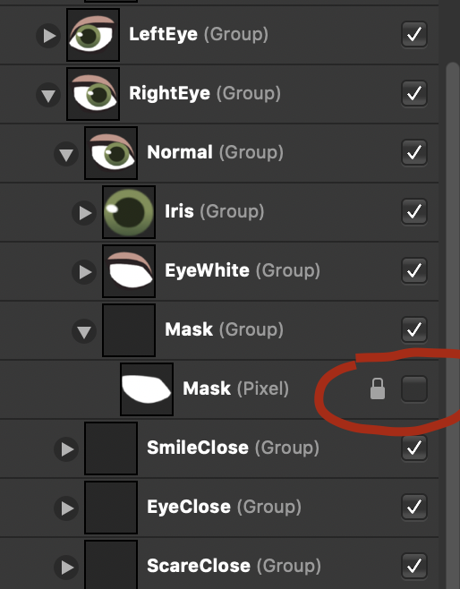Hide the EyeClose group
The image size is (460, 589).
414,507
